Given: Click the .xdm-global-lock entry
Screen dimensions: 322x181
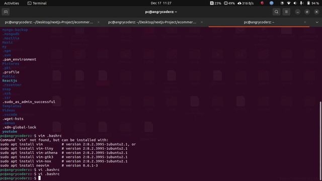Looking at the screenshot, I should point(19,127).
